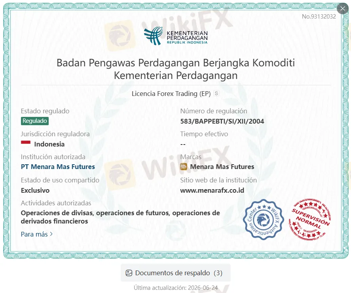Open the PT Menara Mas Futures link
Screen dimensions: 351x293
pyautogui.click(x=58, y=167)
